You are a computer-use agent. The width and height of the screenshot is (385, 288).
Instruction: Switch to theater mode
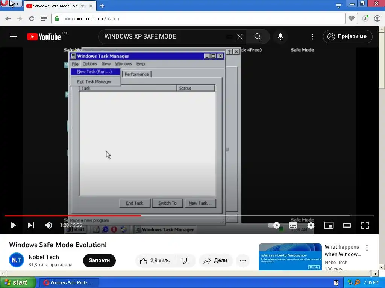pos(347,225)
